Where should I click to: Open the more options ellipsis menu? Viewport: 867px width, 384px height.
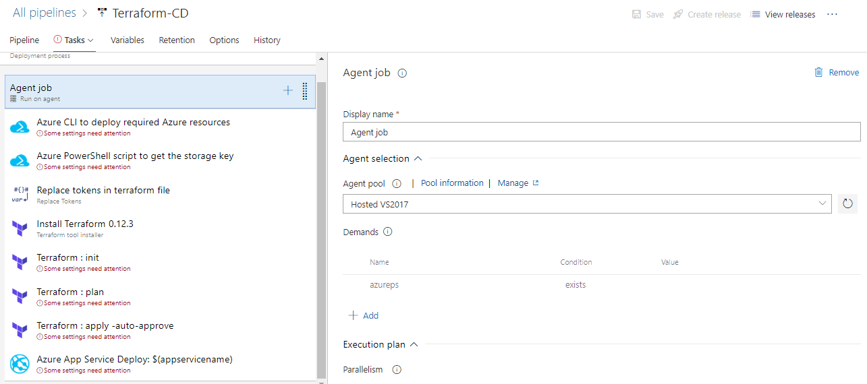(x=832, y=14)
